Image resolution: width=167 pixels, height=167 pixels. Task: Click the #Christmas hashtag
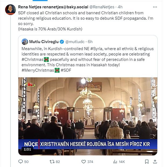pos(32,60)
